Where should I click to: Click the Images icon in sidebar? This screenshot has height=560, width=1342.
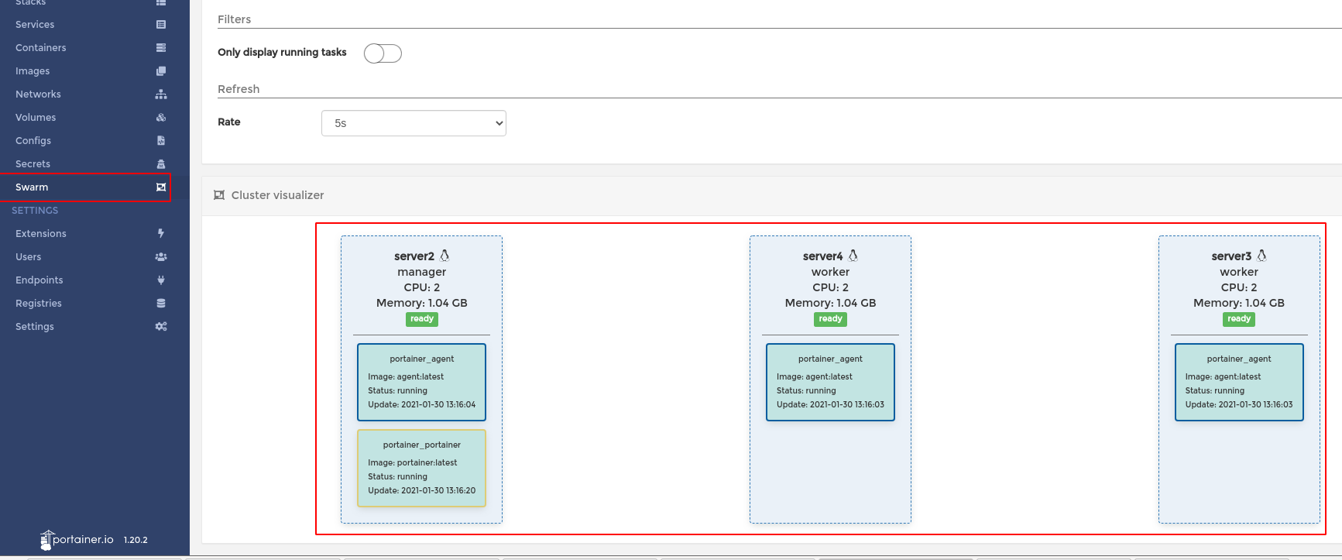(161, 71)
